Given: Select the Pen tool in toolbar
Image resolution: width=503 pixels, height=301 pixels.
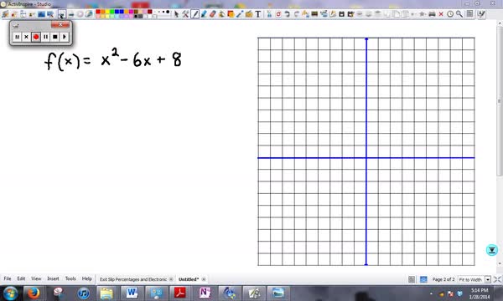Looking at the screenshot, I should pos(195,14).
